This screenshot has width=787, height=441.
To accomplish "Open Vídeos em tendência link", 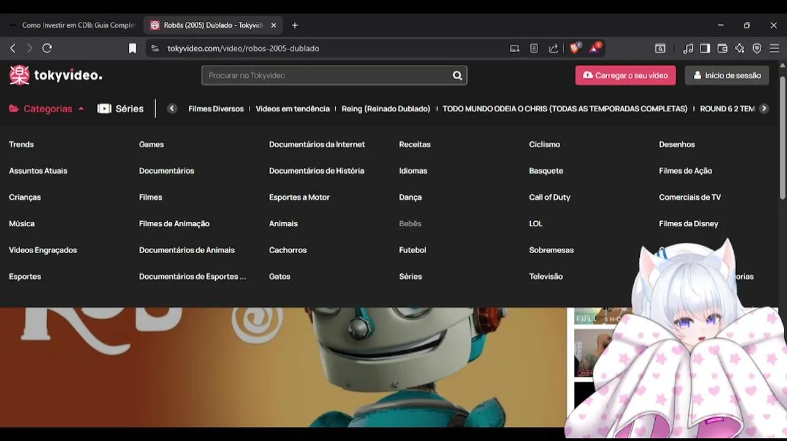I will click(x=292, y=108).
